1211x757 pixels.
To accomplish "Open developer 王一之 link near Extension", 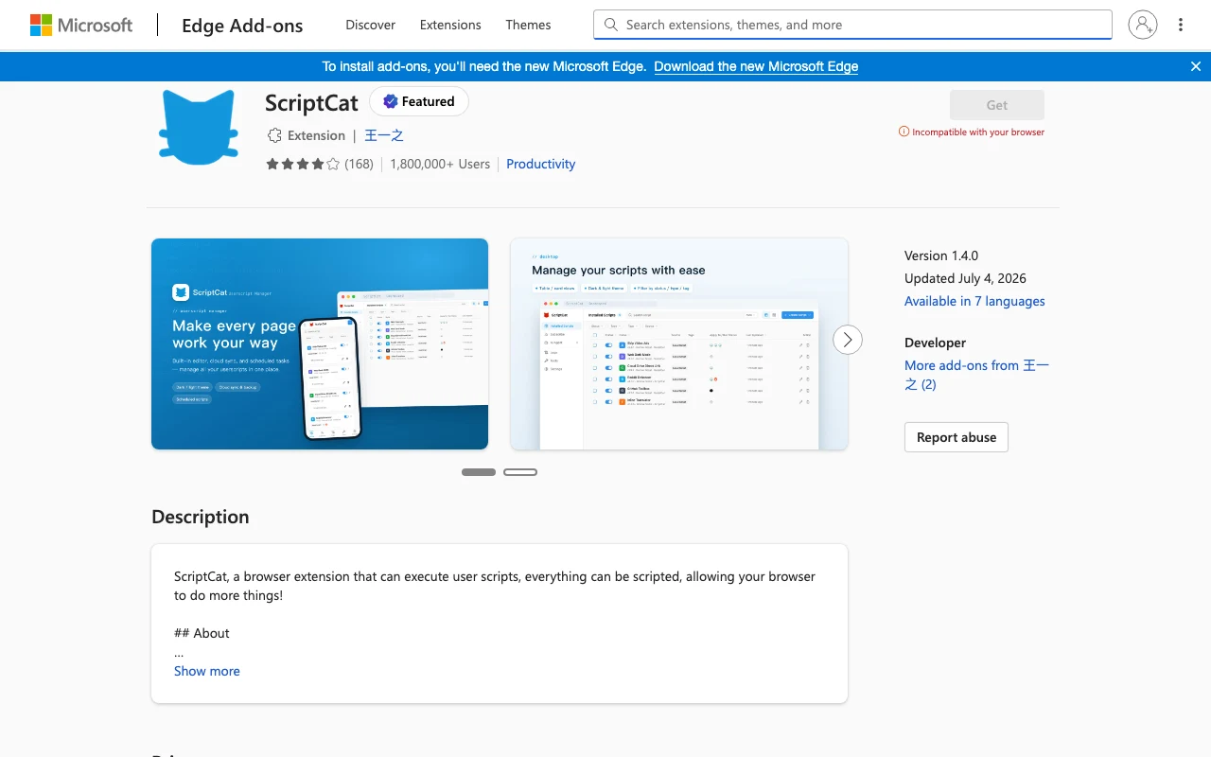I will click(384, 135).
